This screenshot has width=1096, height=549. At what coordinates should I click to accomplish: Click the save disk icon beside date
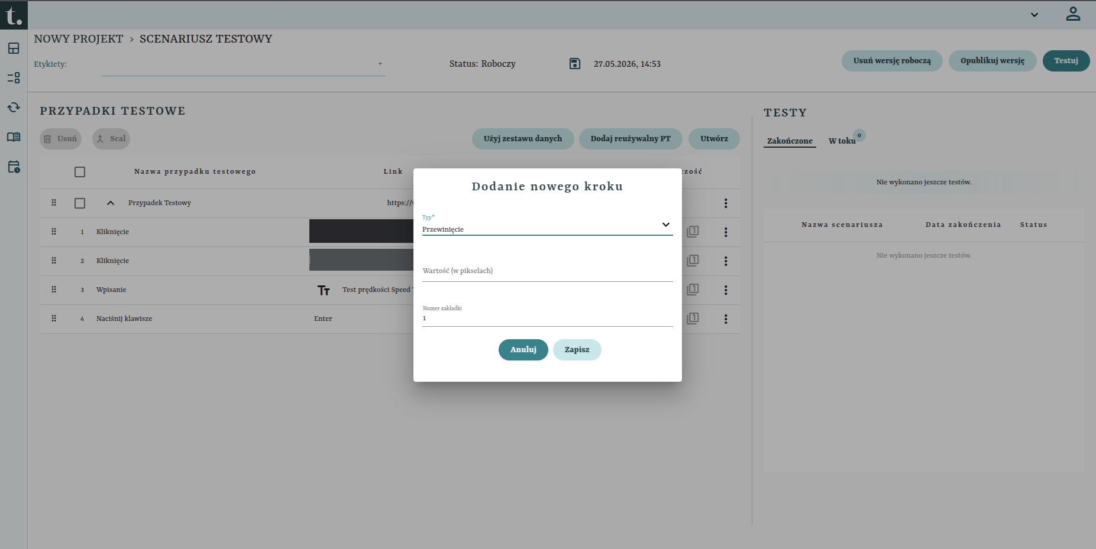[x=575, y=64]
